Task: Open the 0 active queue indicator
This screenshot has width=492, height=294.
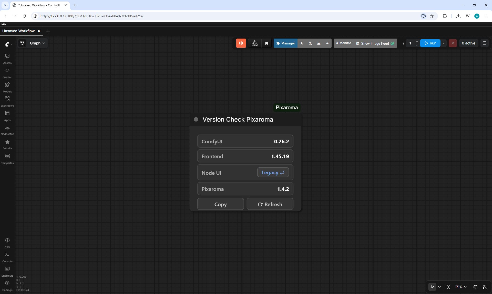Action: pos(468,43)
